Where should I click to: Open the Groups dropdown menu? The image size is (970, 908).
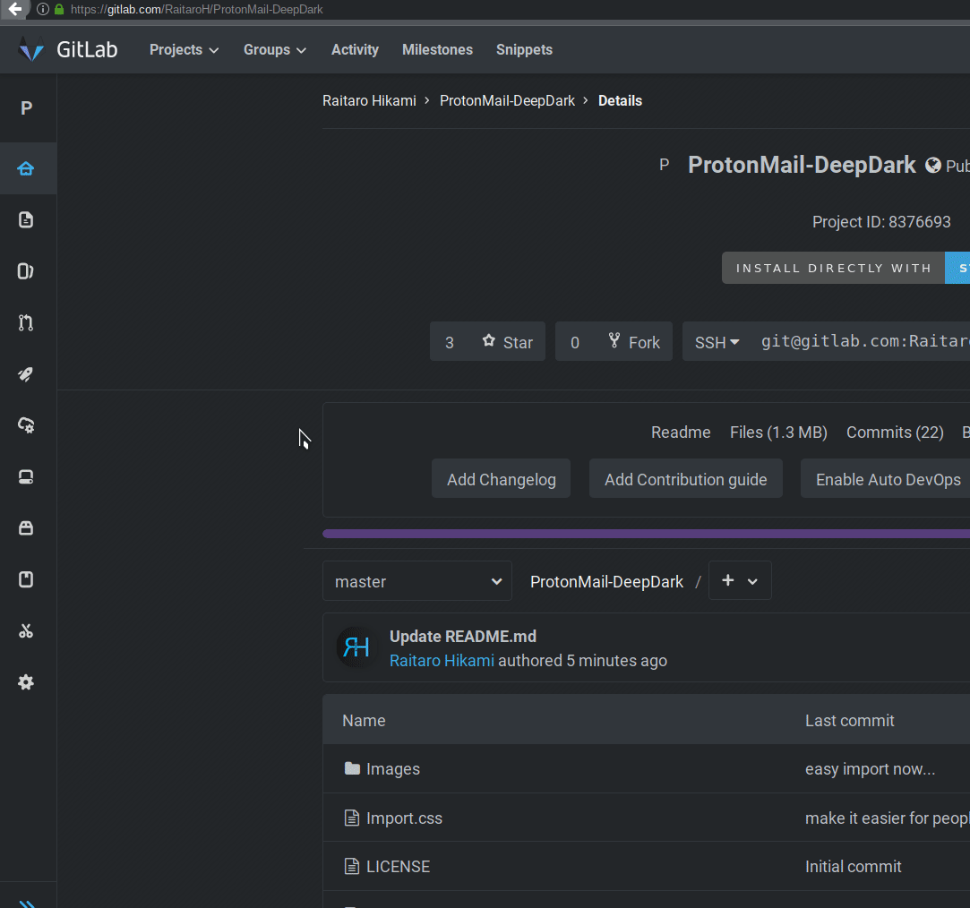(x=275, y=49)
